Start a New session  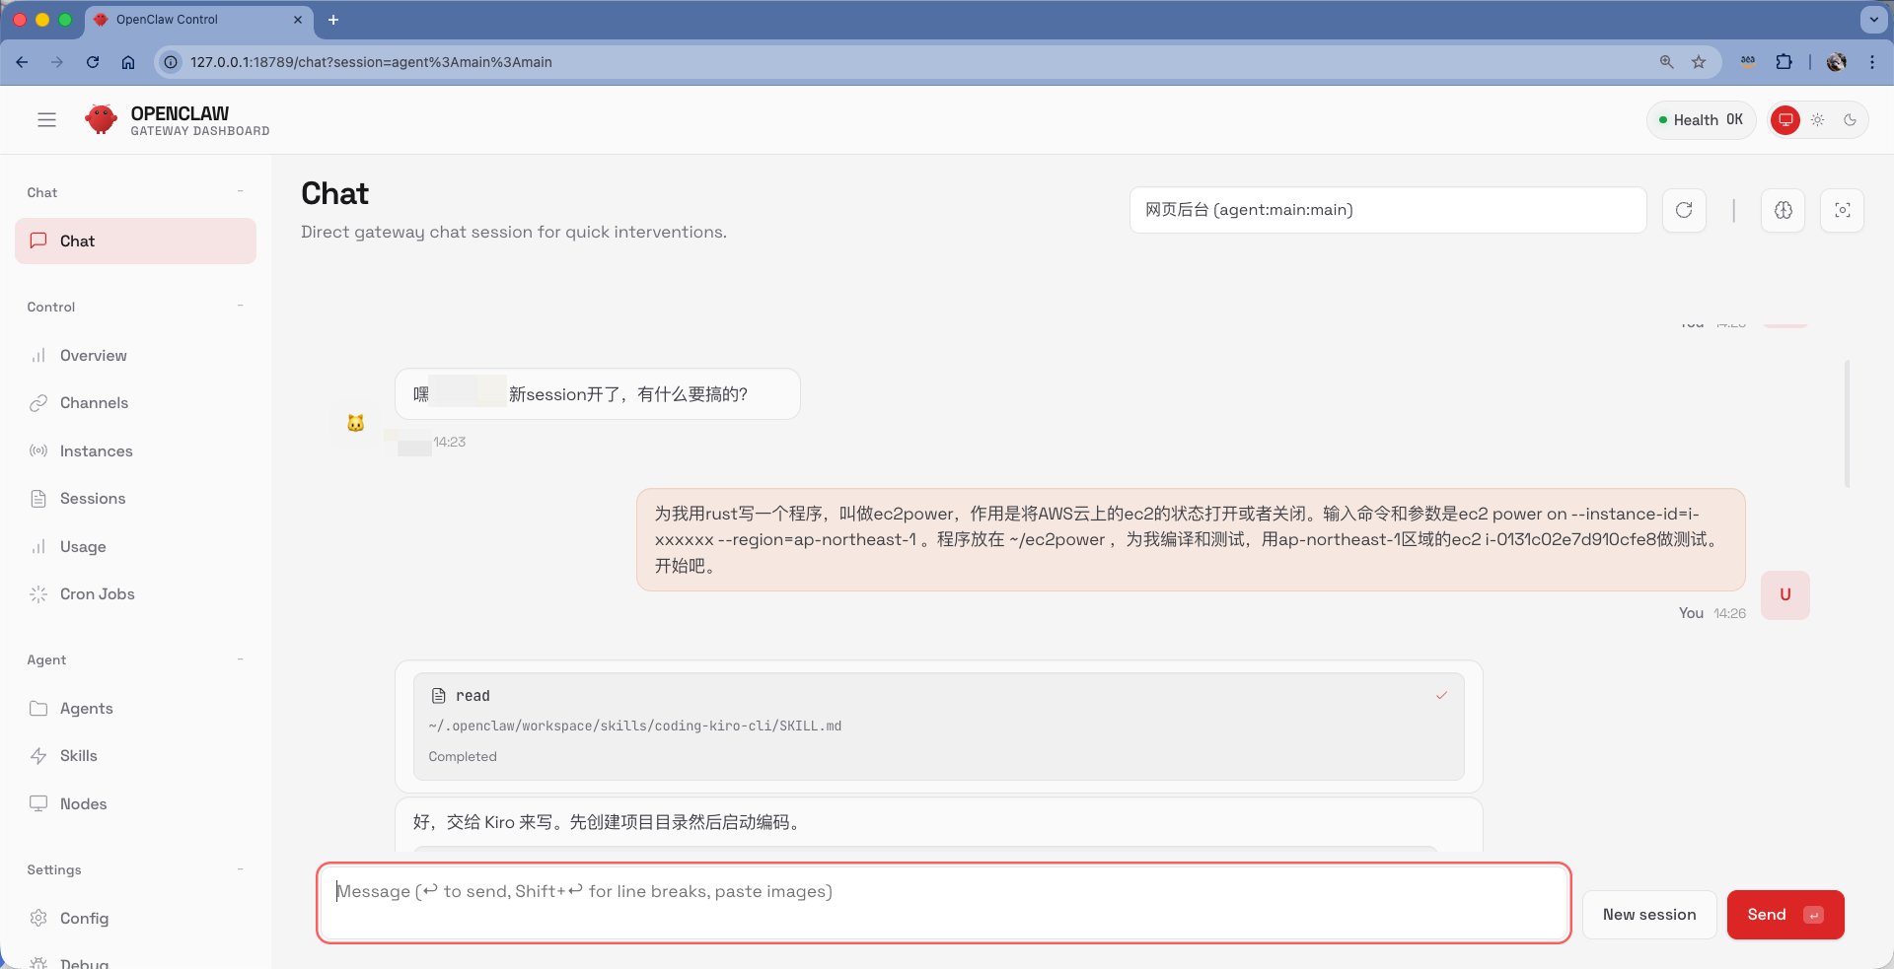tap(1648, 915)
